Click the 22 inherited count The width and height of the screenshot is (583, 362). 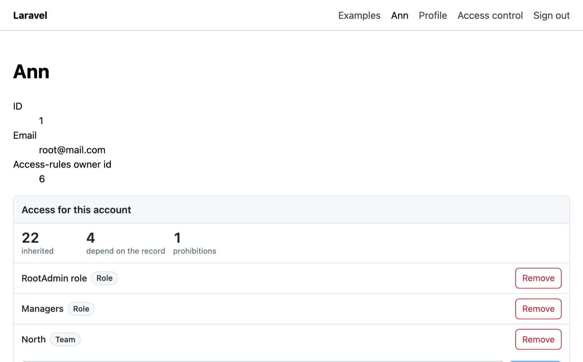37,243
